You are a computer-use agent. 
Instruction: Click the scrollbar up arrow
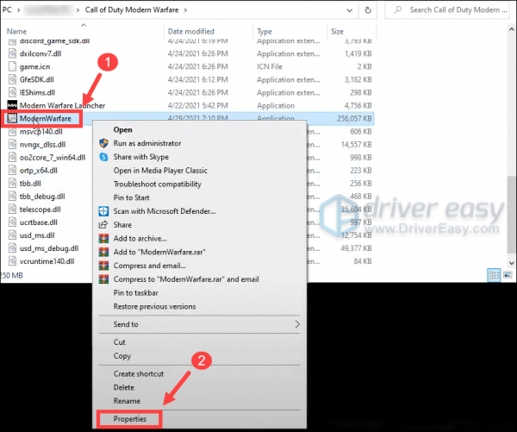coord(511,29)
